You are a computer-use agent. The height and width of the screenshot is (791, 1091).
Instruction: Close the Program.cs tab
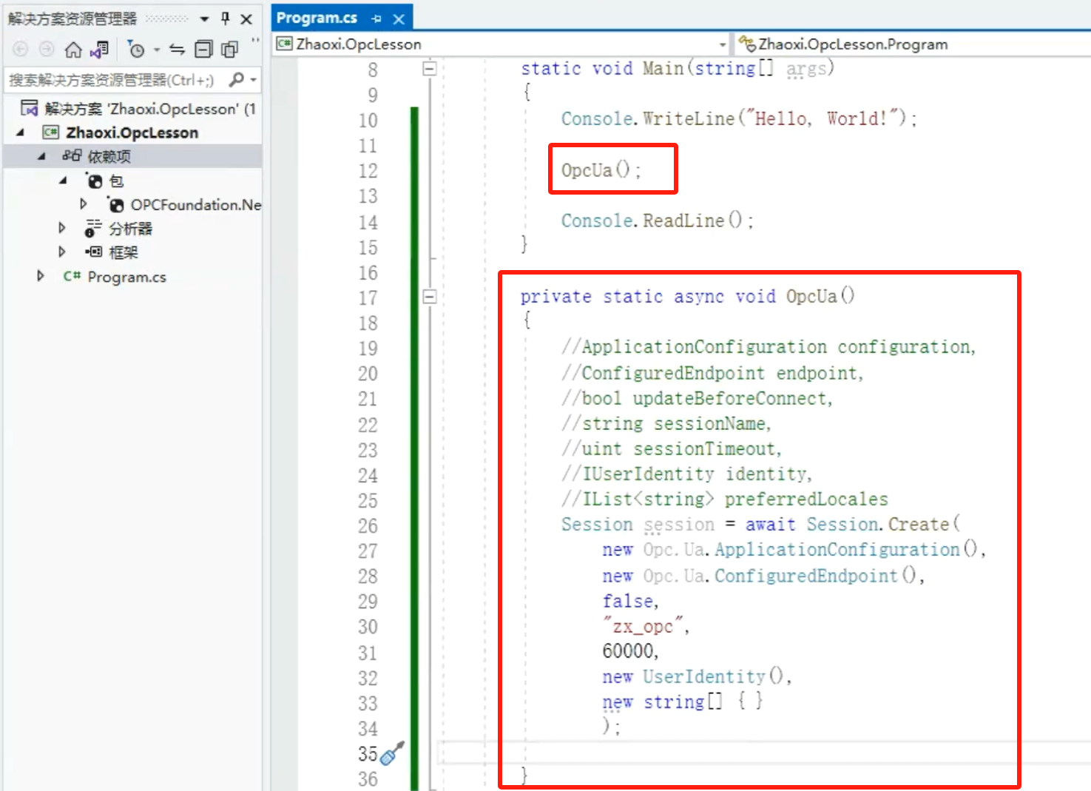click(399, 18)
